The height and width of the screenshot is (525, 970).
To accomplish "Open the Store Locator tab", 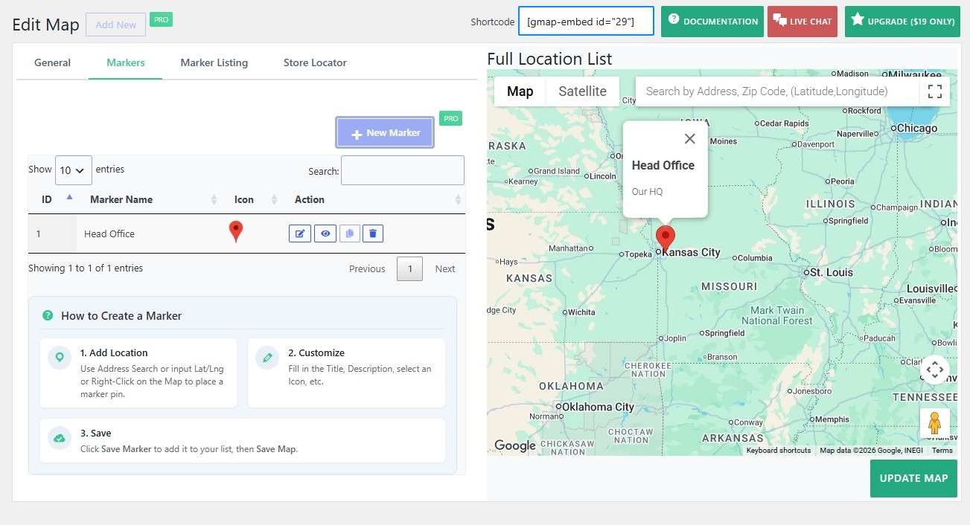I will click(x=315, y=62).
